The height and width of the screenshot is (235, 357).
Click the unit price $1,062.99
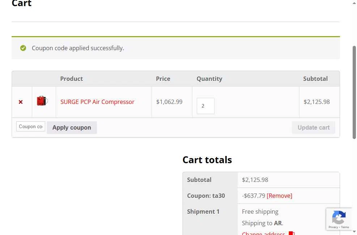click(x=169, y=102)
